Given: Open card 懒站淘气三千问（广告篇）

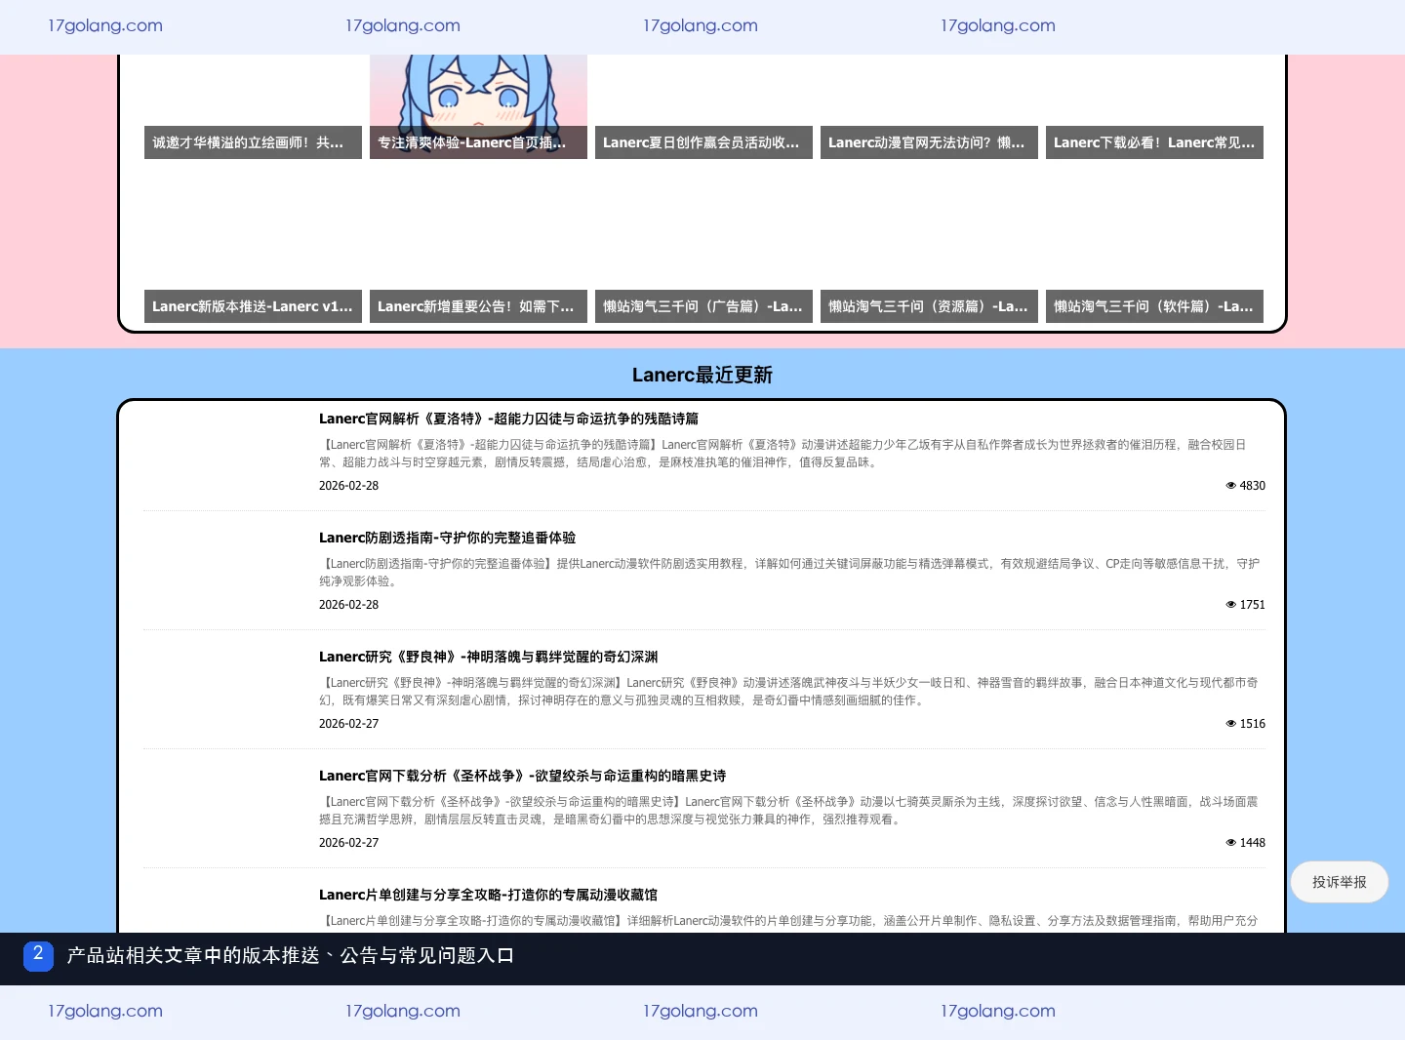Looking at the screenshot, I should coord(703,306).
